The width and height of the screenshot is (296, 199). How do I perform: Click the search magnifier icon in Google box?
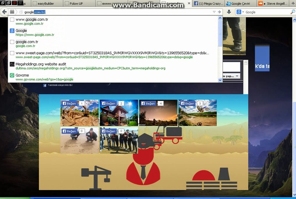pos(292,12)
